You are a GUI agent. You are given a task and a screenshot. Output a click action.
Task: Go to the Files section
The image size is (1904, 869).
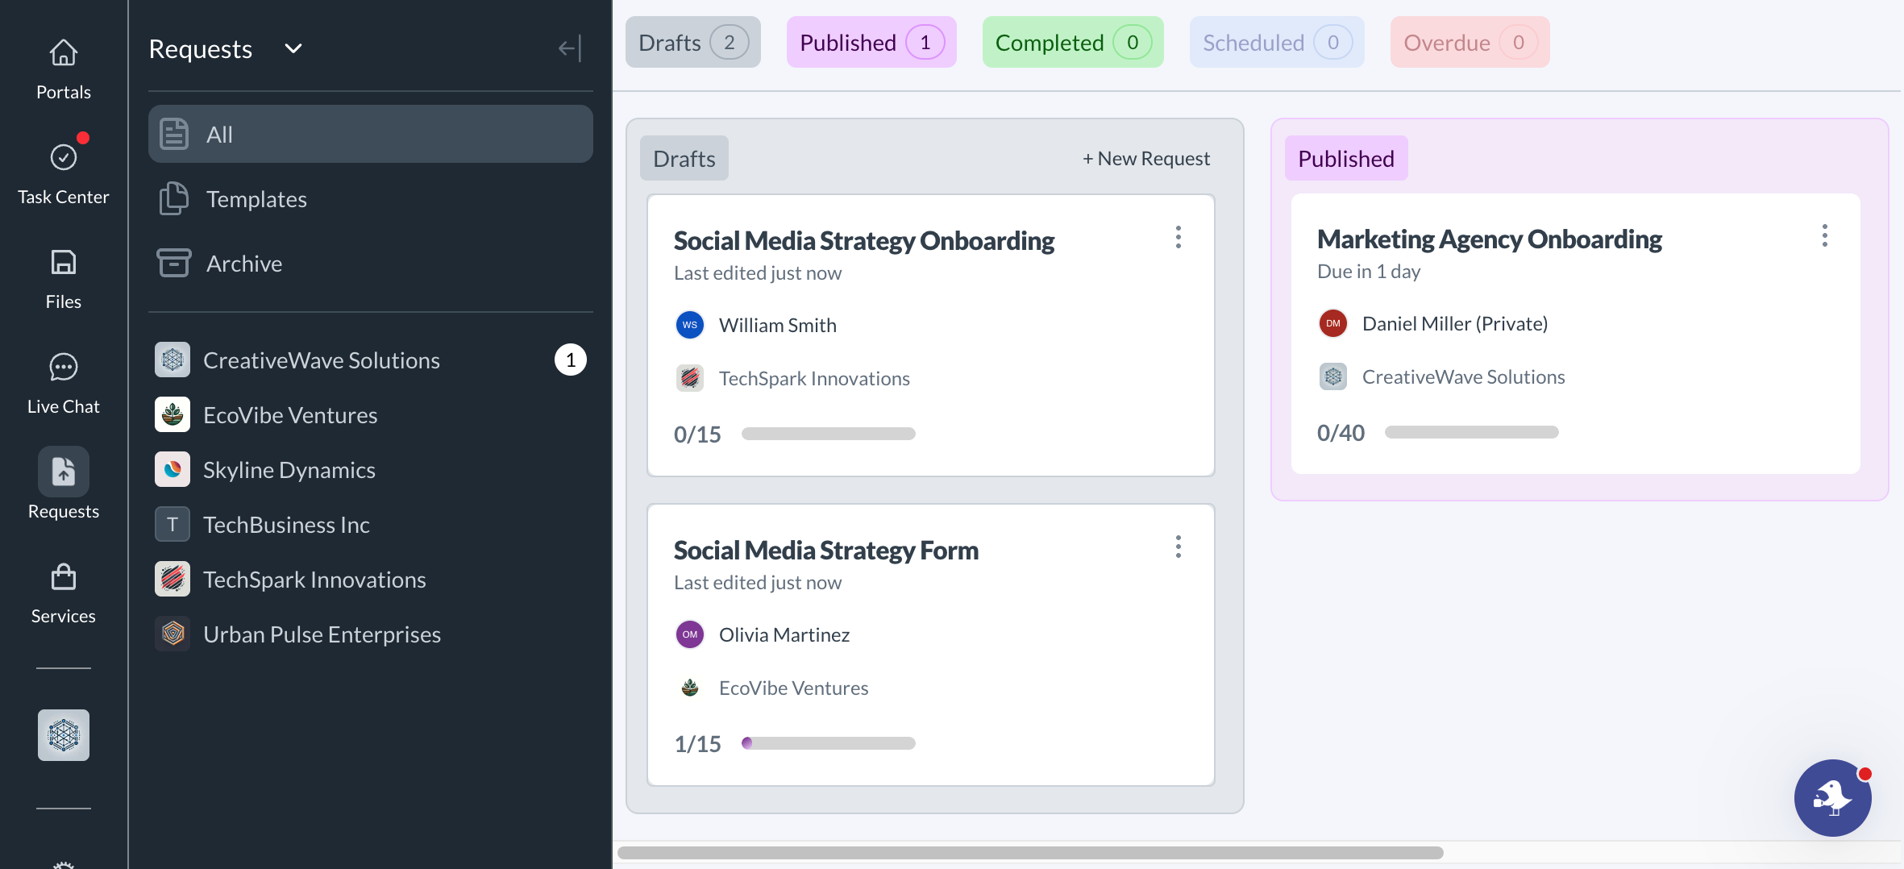coord(63,264)
